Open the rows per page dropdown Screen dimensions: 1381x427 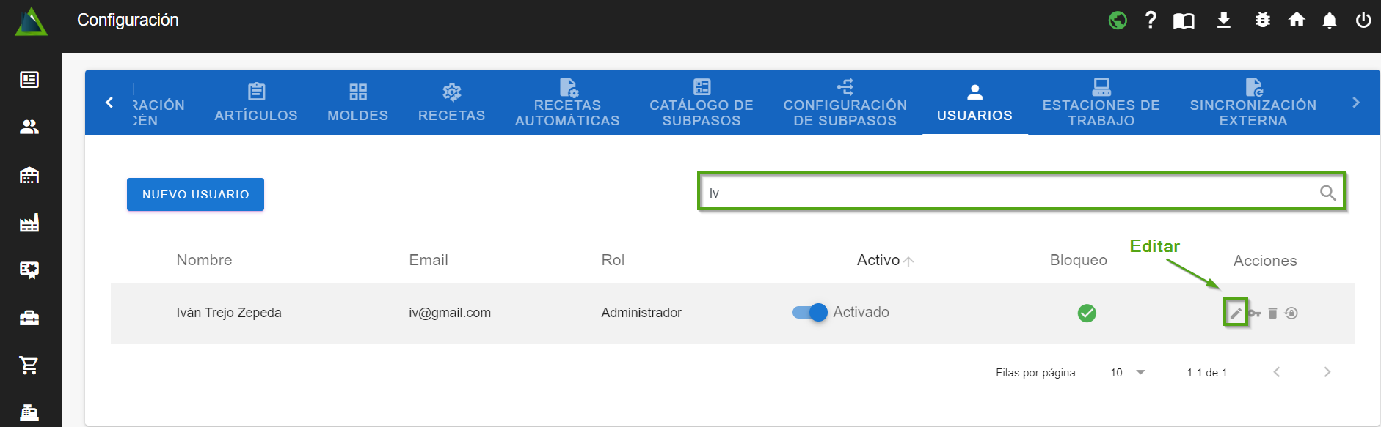coord(1129,373)
